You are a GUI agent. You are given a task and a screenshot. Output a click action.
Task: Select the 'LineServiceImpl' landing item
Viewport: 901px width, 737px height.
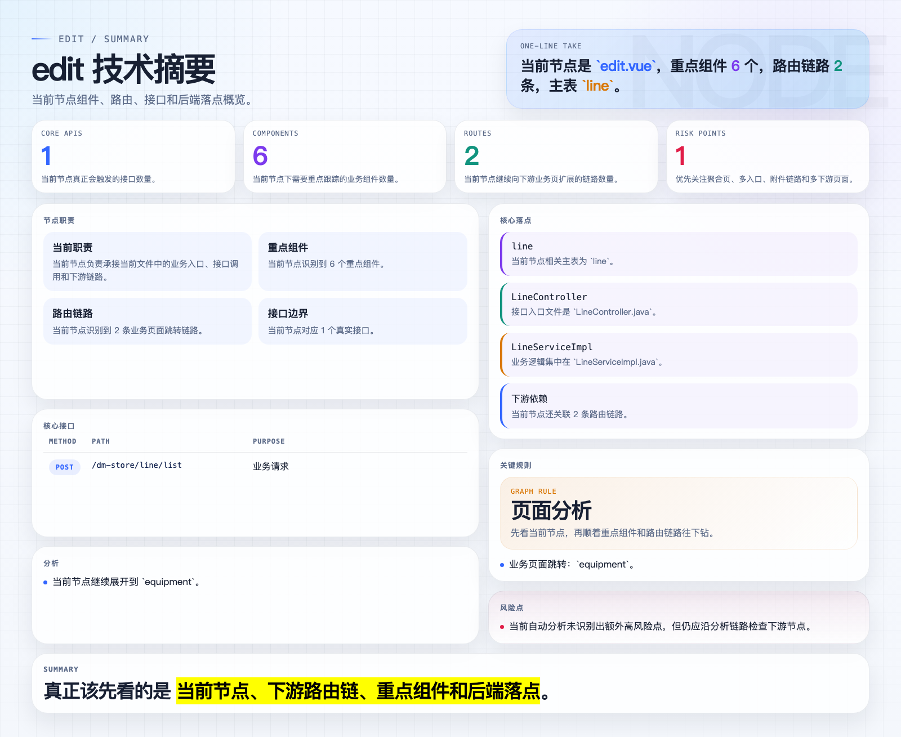pos(679,354)
